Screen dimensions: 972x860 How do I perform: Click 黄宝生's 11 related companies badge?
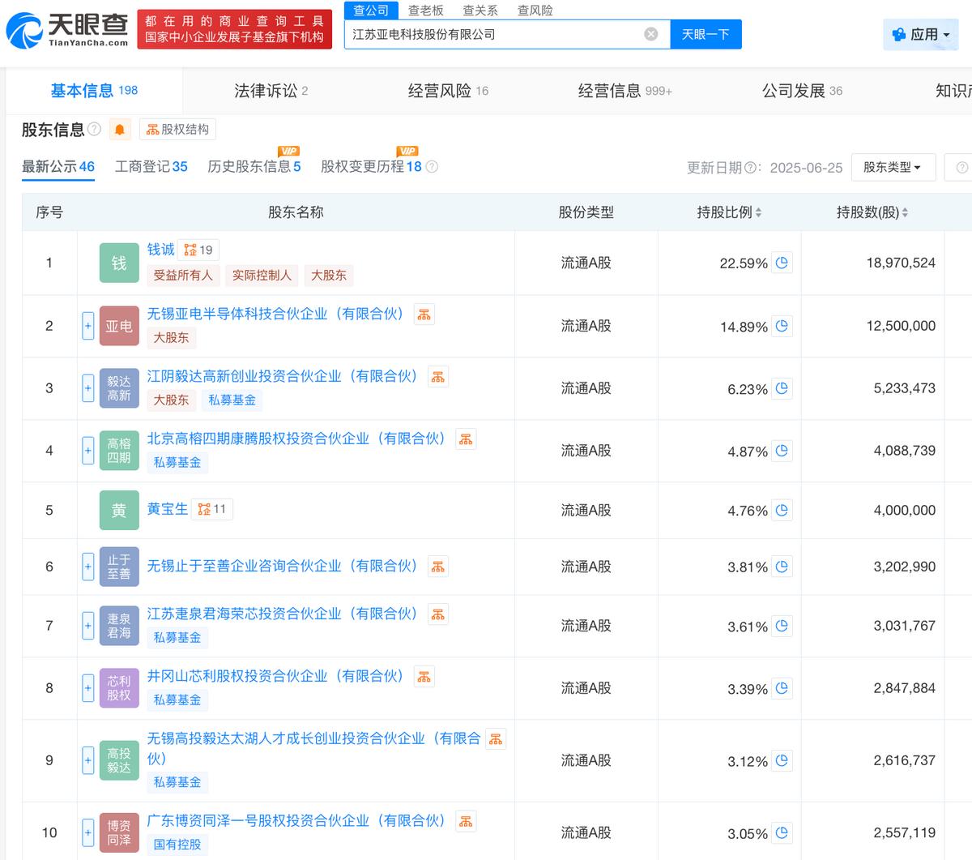pyautogui.click(x=212, y=509)
